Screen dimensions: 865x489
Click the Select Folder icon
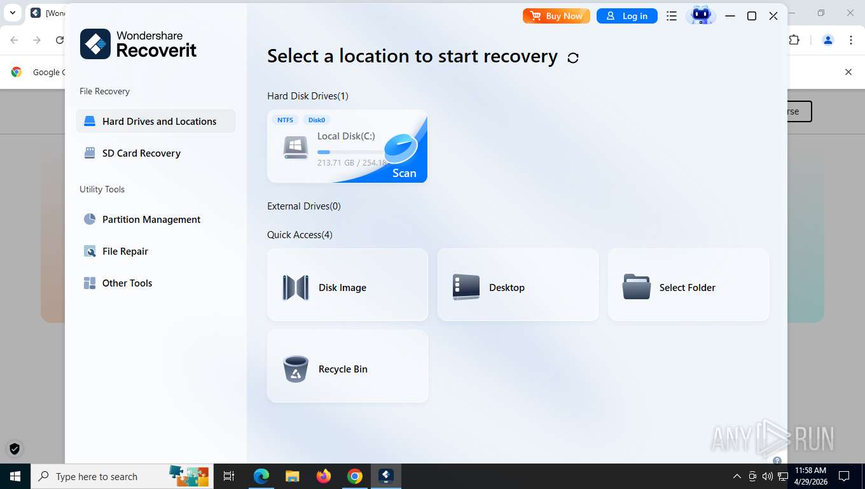(x=637, y=287)
